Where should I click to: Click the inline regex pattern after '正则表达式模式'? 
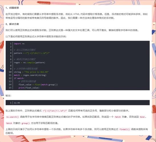click(x=55, y=111)
